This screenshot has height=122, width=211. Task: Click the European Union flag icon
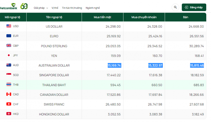8,36
